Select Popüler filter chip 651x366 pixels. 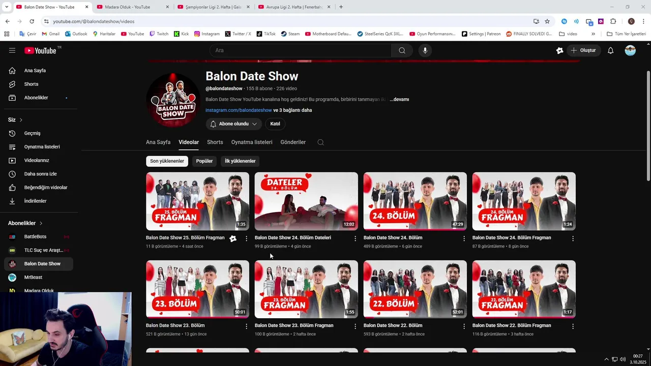pos(204,161)
